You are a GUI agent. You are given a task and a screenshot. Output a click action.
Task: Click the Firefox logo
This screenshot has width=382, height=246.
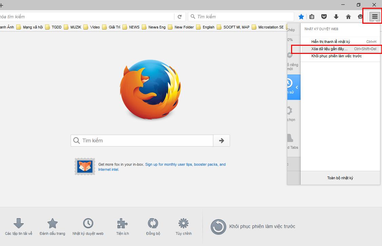[x=150, y=89]
